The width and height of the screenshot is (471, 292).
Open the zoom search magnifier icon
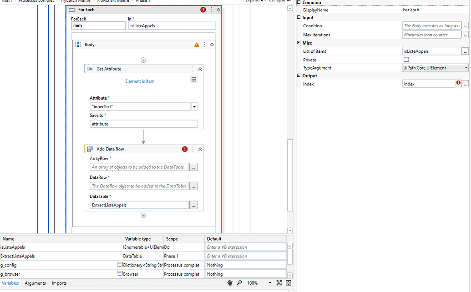tap(239, 282)
